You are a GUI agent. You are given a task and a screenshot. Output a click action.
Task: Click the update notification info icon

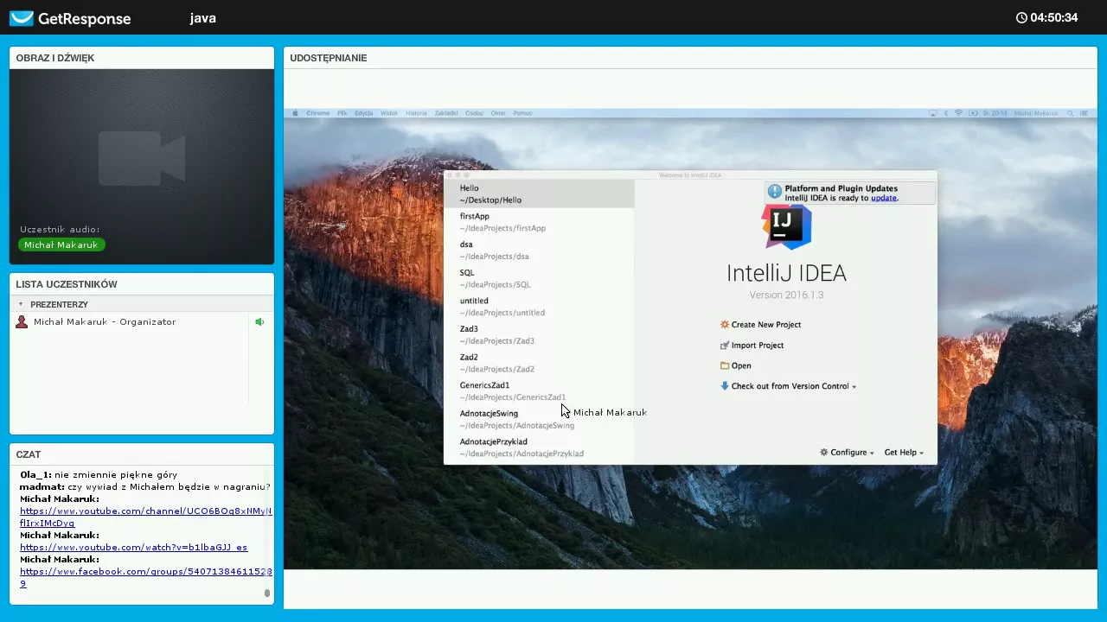pos(775,193)
